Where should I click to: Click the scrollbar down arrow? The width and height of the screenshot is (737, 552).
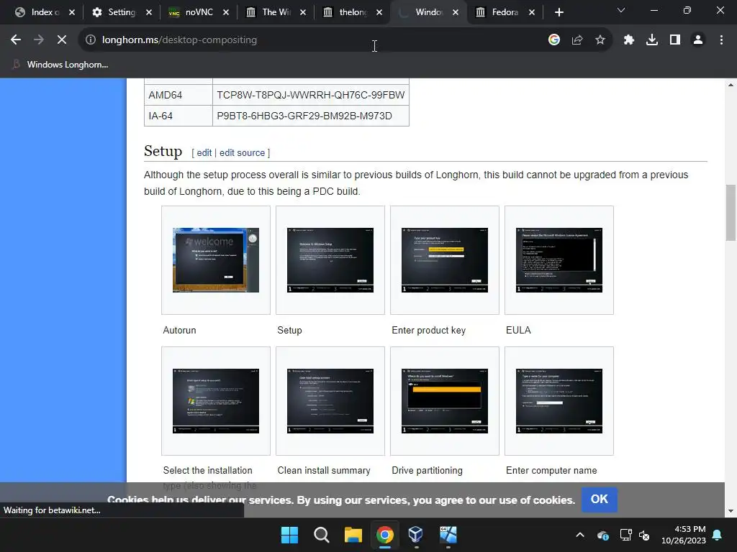tap(731, 511)
